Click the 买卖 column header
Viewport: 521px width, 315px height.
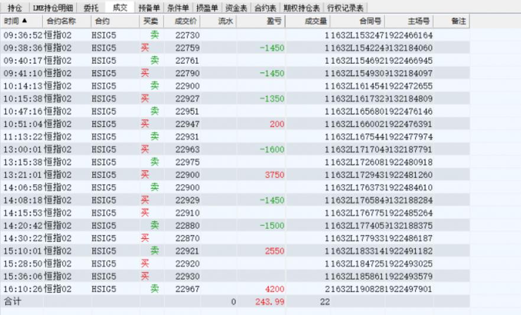coord(151,21)
